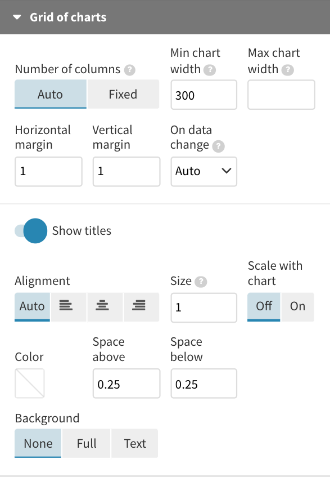Select Auto from On data change menu

pyautogui.click(x=204, y=171)
